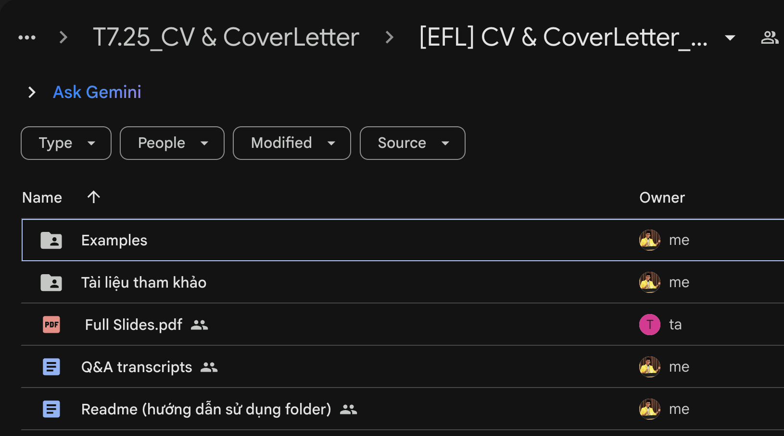This screenshot has height=436, width=784.
Task: Toggle name sort direction arrow
Action: point(94,197)
